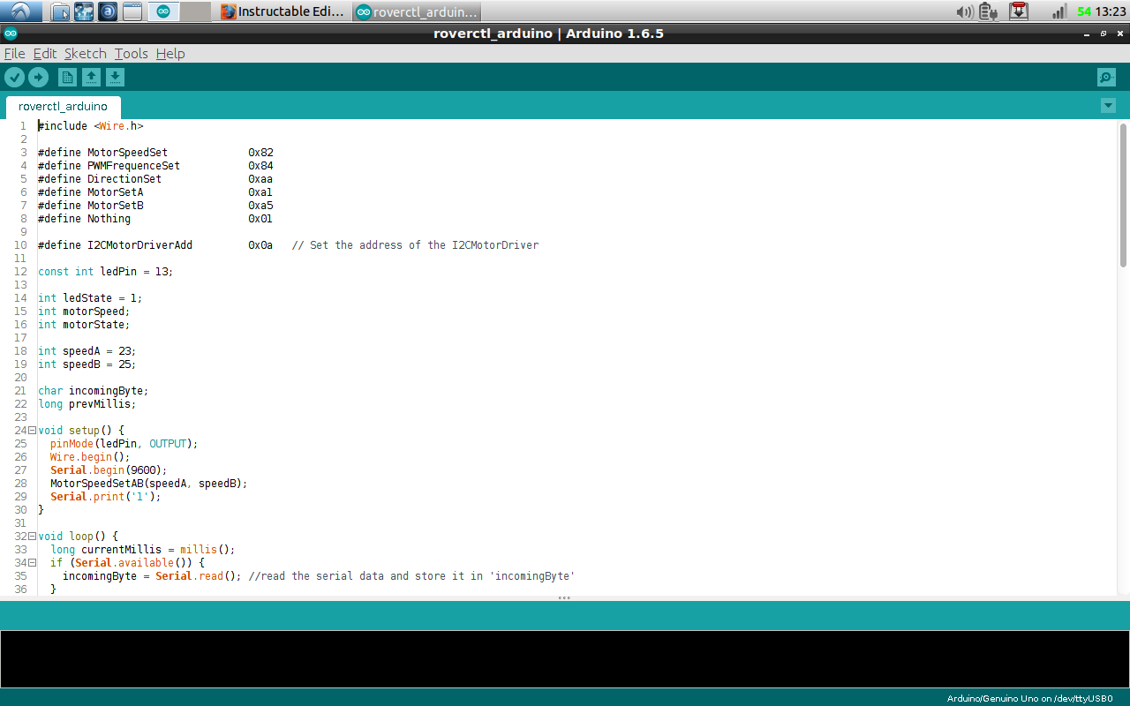
Task: Click 'Serial.print('1');' line
Action: click(x=106, y=497)
